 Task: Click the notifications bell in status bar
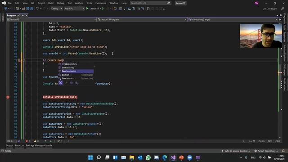pyautogui.click(x=283, y=151)
